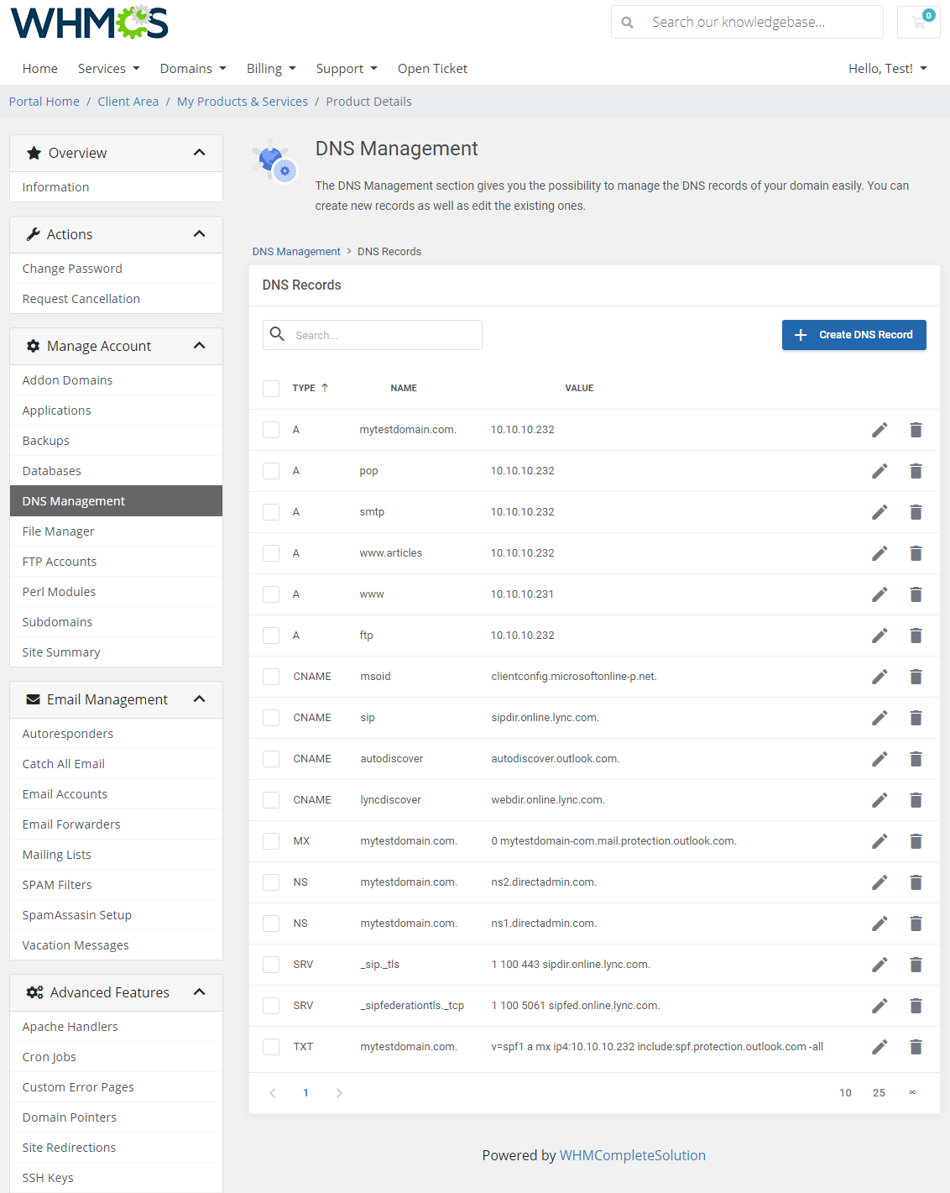
Task: Collapse the Manage Account section
Action: pos(200,345)
